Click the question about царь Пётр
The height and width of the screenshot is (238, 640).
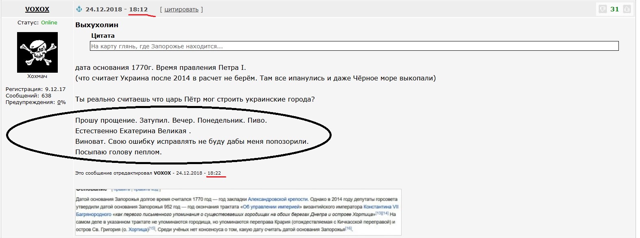pos(195,100)
